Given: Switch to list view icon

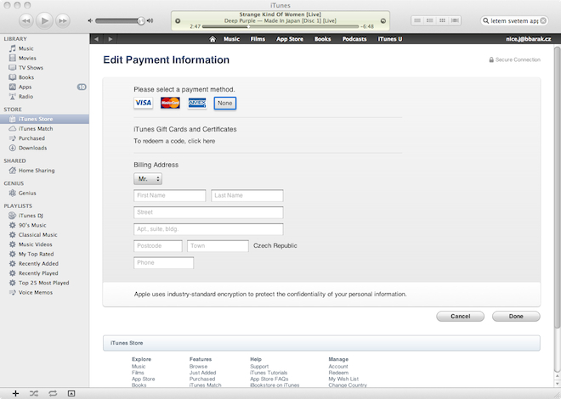Looking at the screenshot, I should tap(417, 20).
